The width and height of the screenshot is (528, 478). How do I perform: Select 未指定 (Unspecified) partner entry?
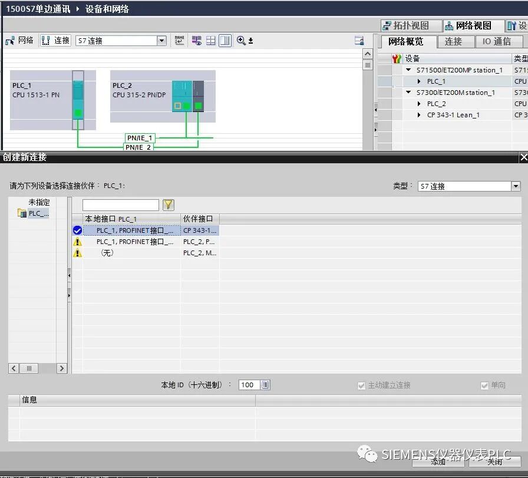pos(39,202)
